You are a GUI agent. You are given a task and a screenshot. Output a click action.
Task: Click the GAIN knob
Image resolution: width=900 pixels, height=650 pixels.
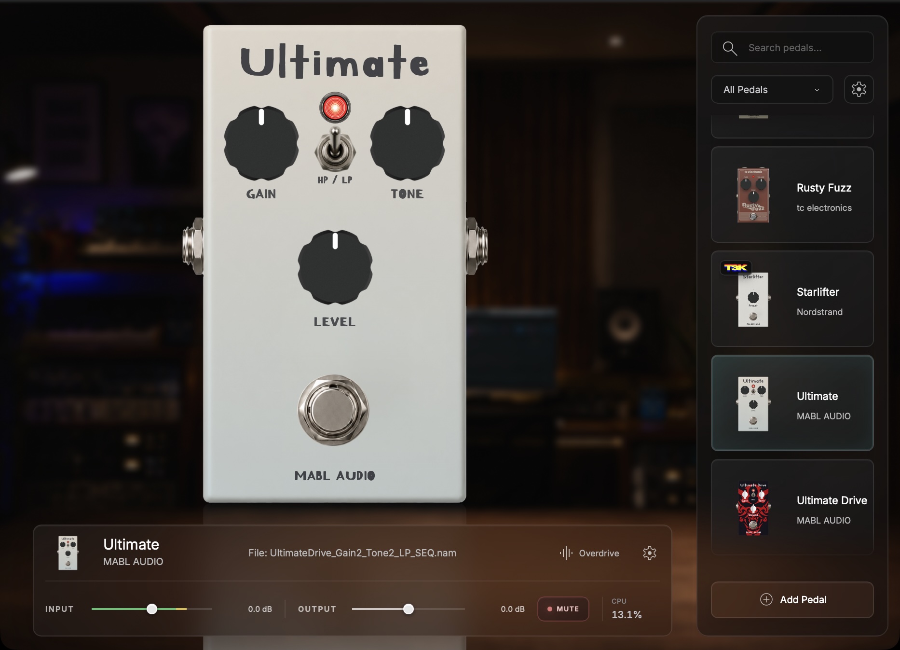tap(261, 143)
